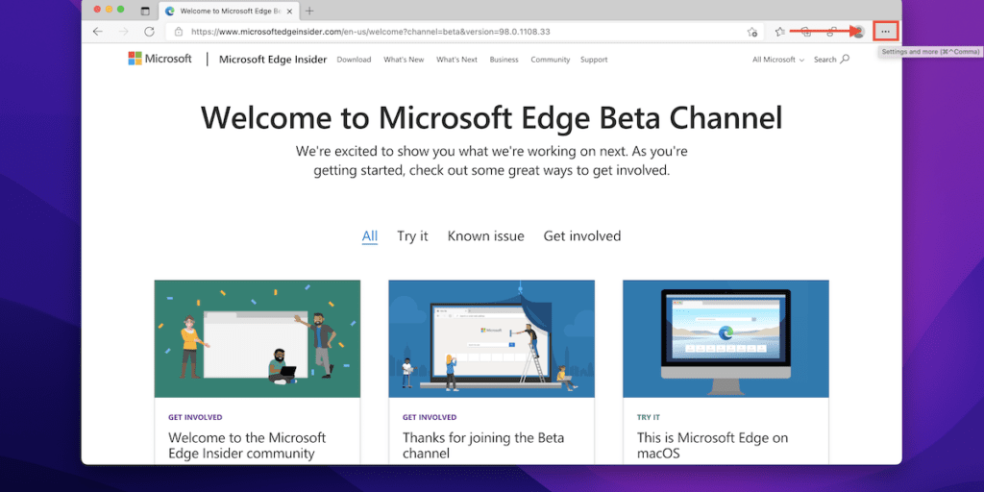Reload the page with refresh icon

[x=149, y=32]
